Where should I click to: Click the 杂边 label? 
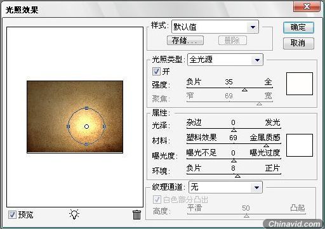coord(194,122)
